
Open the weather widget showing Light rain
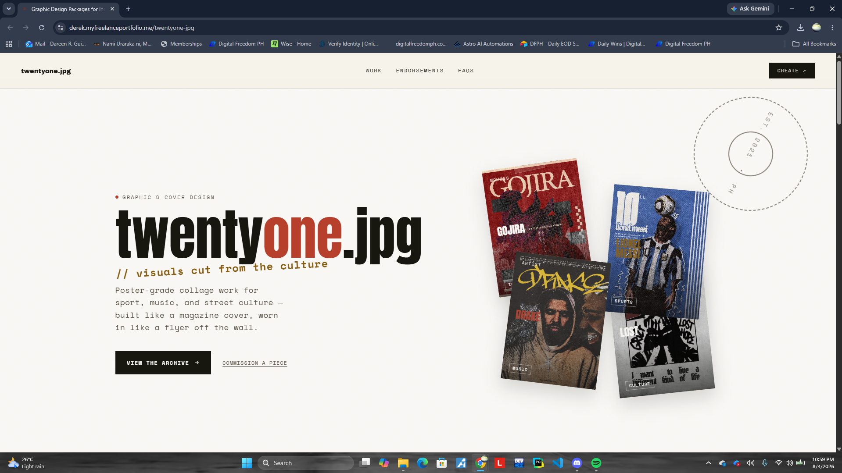click(x=26, y=463)
